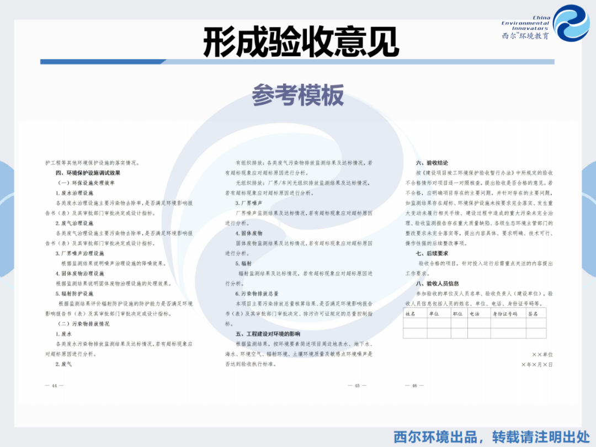
Task: Click the China Environmental Innovators swirl logo
Action: (571, 23)
